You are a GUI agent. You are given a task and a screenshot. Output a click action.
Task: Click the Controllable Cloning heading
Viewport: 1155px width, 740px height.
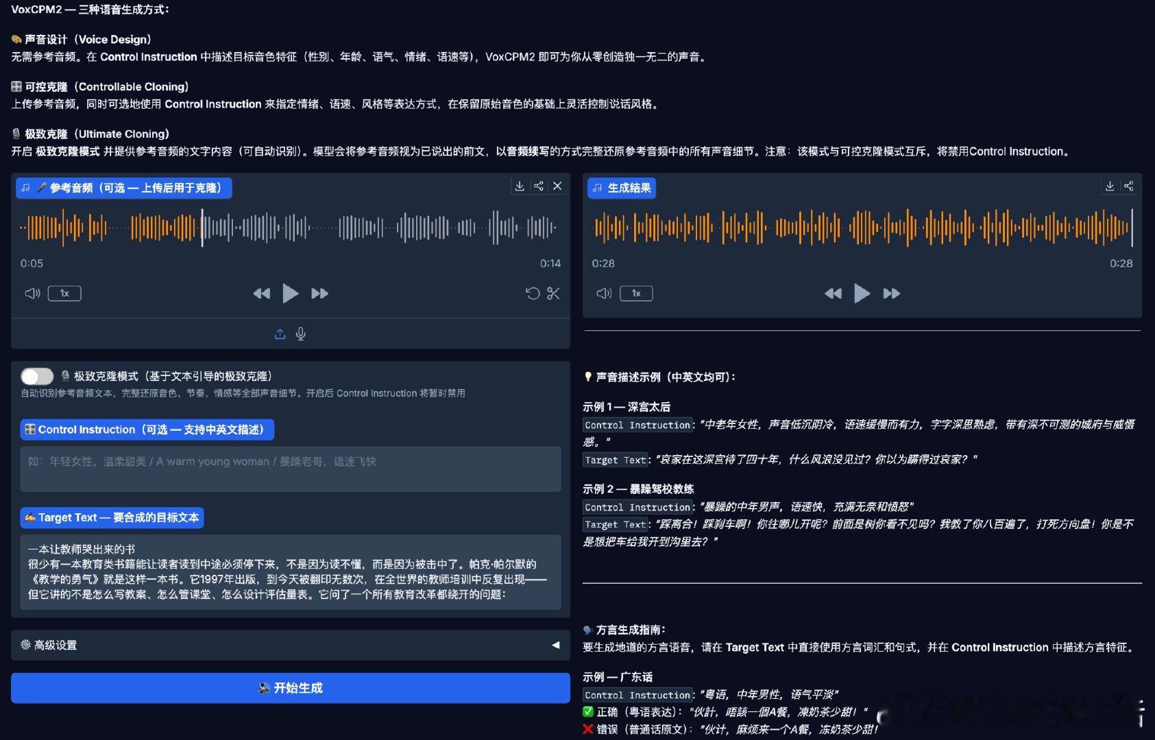pos(100,87)
